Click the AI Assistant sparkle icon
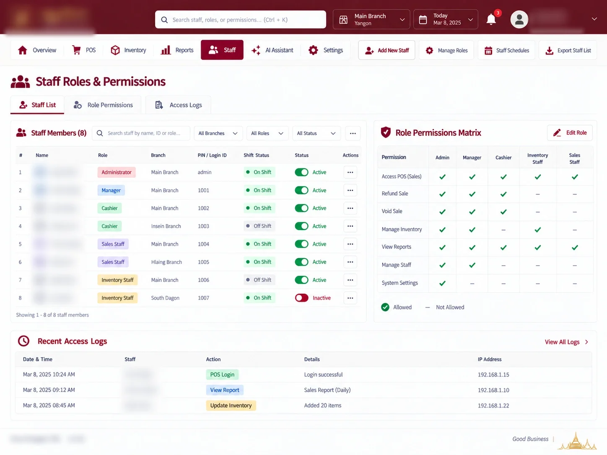This screenshot has width=607, height=455. click(256, 50)
